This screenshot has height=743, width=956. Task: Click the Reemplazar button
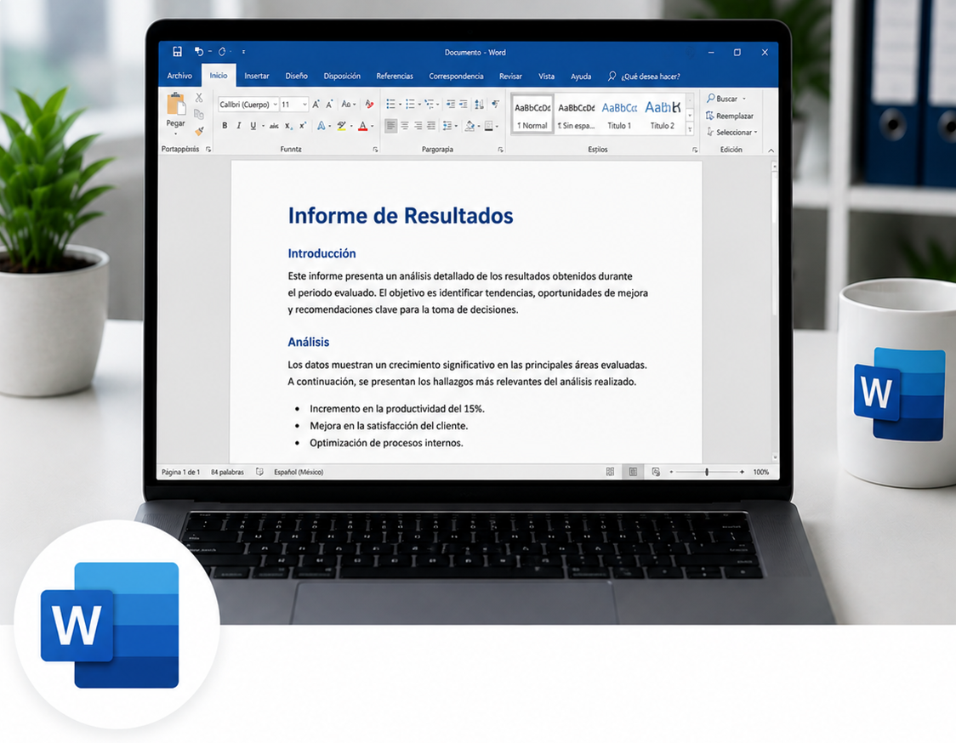coord(730,116)
